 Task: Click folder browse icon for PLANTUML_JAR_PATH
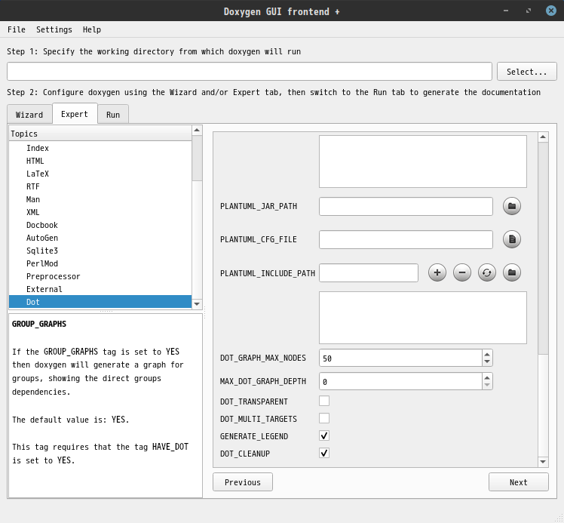[512, 206]
